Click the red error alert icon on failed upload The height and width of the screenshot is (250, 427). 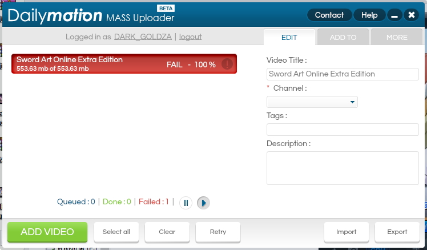tap(227, 64)
